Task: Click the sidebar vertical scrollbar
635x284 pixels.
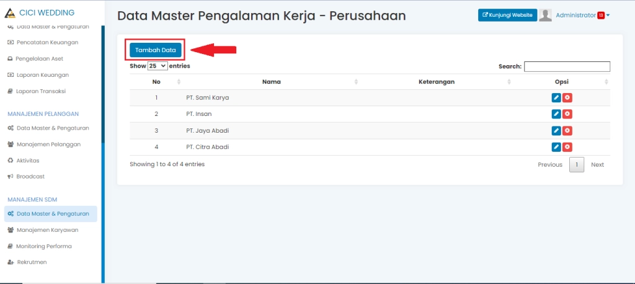Action: 103,84
